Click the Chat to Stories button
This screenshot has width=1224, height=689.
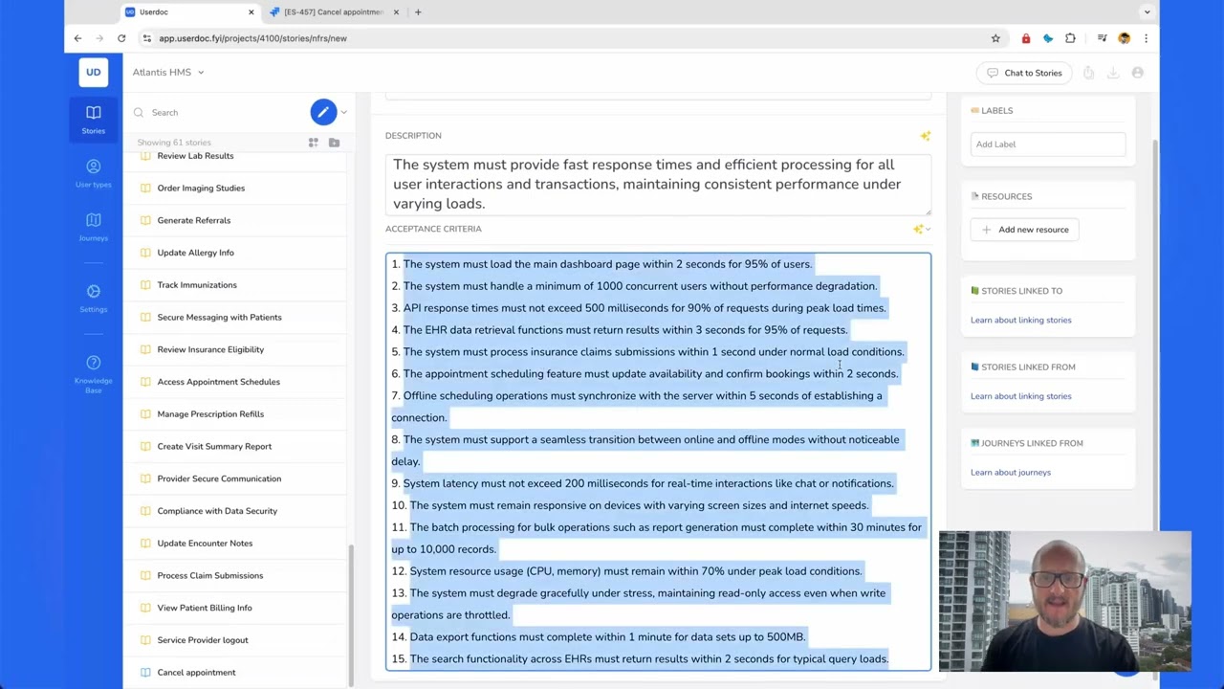(1024, 73)
